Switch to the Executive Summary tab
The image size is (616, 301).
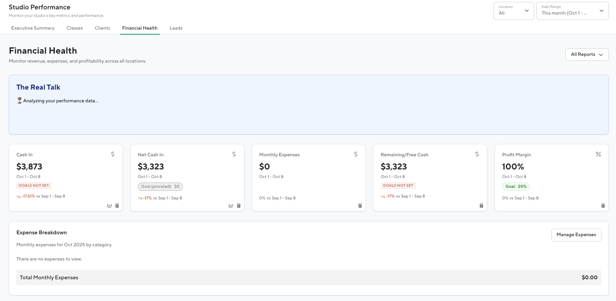33,28
